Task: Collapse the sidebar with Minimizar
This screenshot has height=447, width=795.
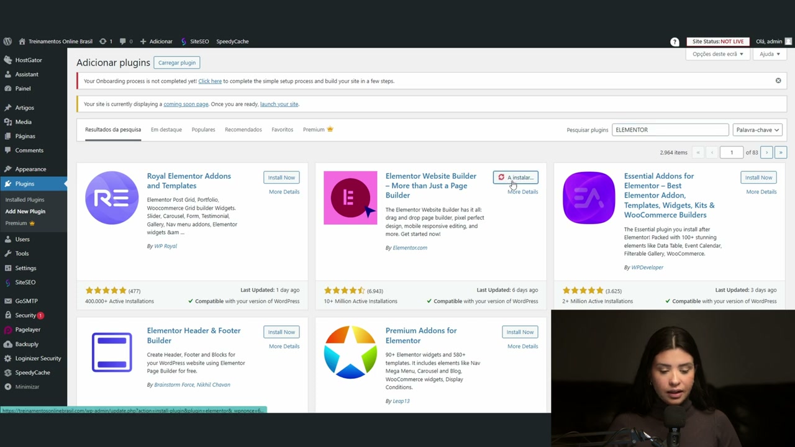Action: tap(27, 387)
